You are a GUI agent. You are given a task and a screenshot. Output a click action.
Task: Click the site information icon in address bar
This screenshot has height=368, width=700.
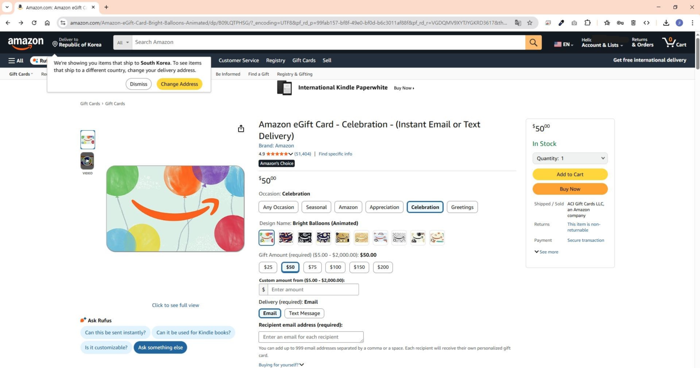[63, 23]
